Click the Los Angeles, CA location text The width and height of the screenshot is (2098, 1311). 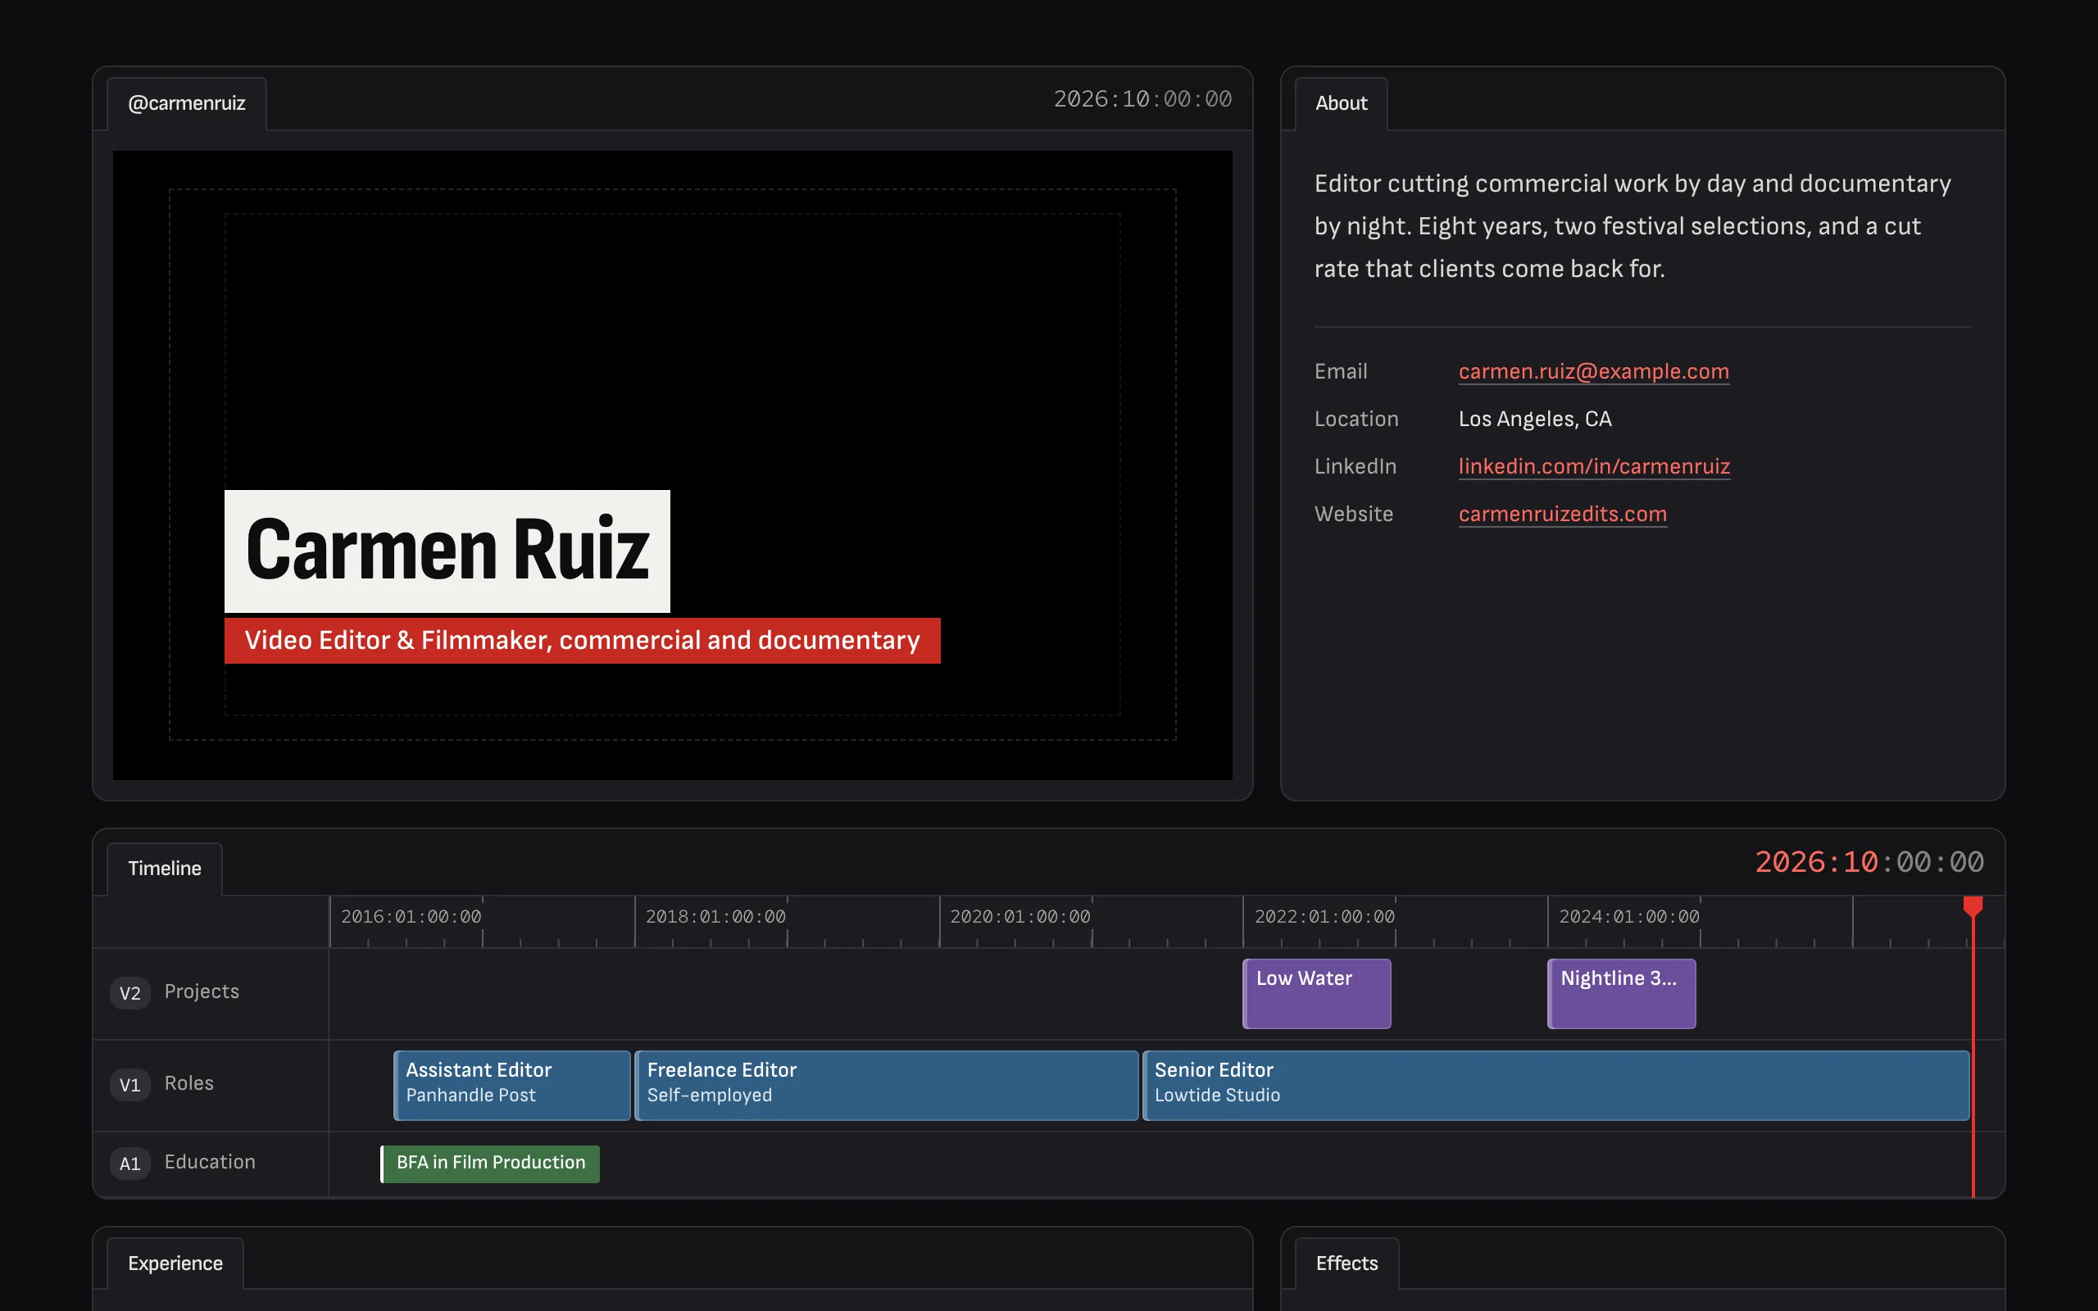(1534, 419)
